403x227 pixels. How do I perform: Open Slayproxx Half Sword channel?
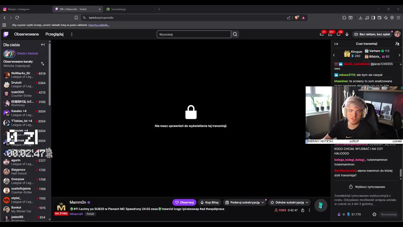(25, 172)
